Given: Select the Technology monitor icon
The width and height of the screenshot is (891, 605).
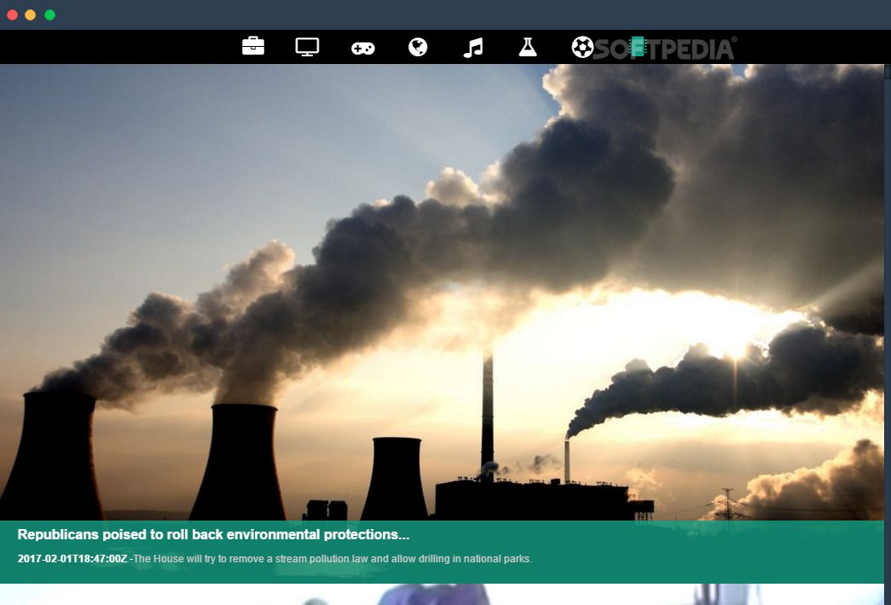Looking at the screenshot, I should pyautogui.click(x=308, y=47).
